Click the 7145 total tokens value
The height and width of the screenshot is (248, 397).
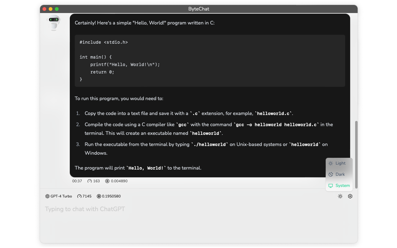click(x=87, y=196)
